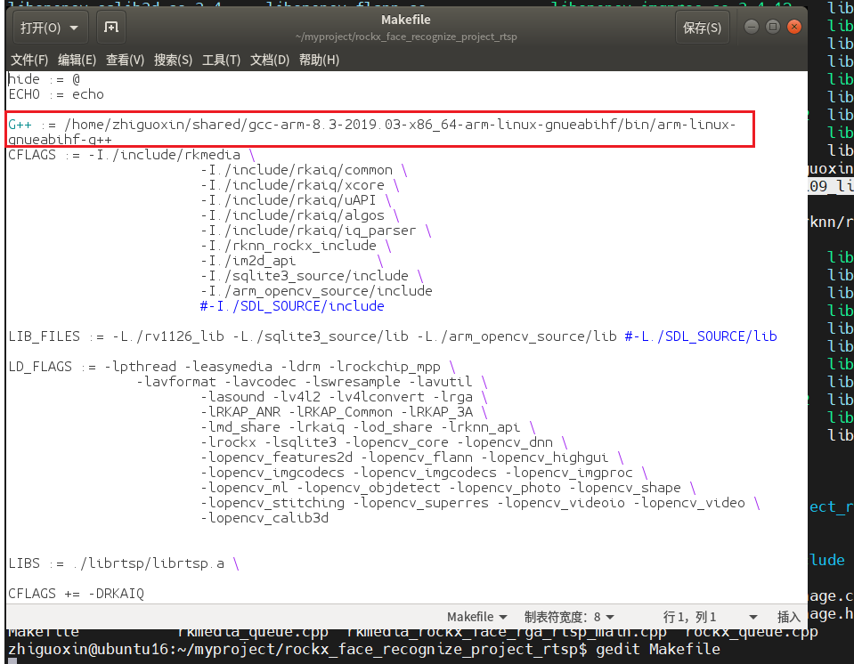The image size is (854, 664).
Task: Click the 'LIB_FILES :=' line
Action: tap(393, 336)
